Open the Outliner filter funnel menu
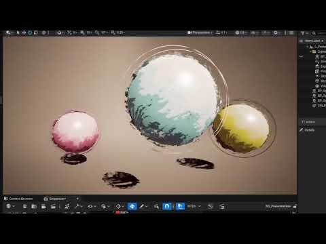The image size is (326, 244). [304, 33]
